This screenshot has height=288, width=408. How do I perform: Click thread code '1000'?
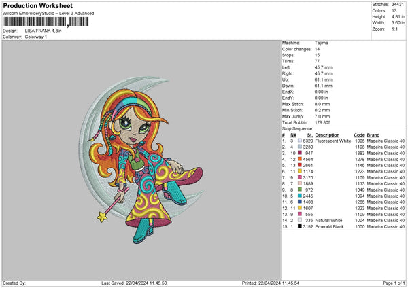(x=360, y=227)
